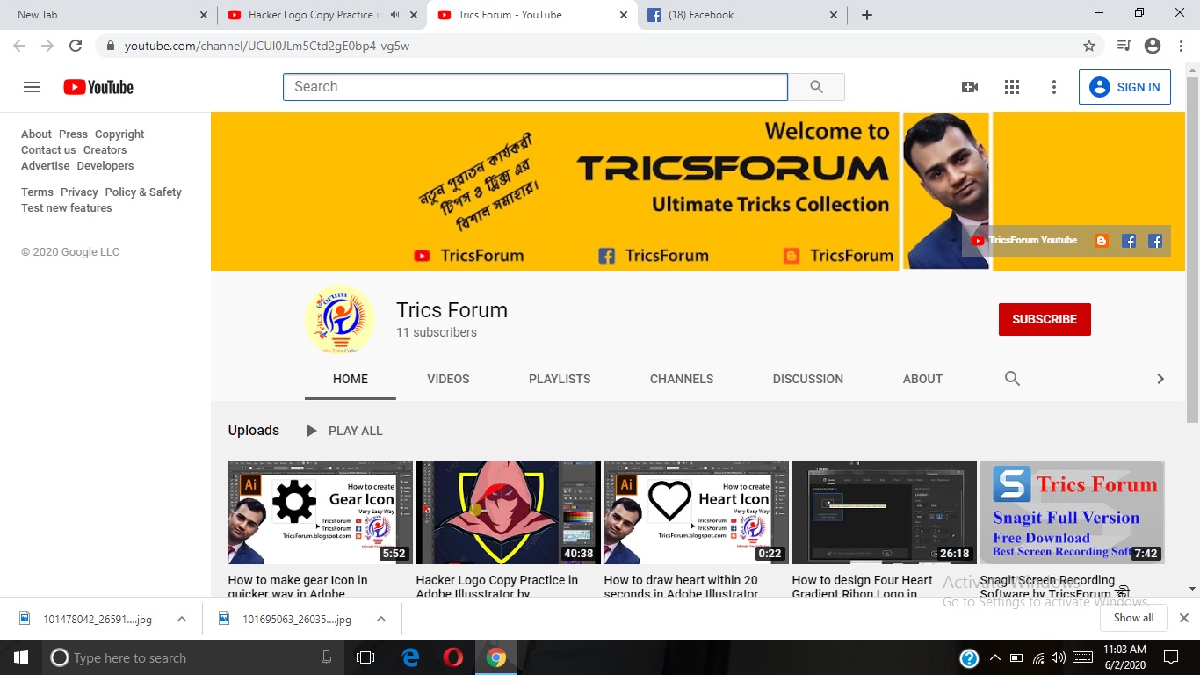Open Chrome three-dot menu
This screenshot has width=1200, height=675.
1182,46
